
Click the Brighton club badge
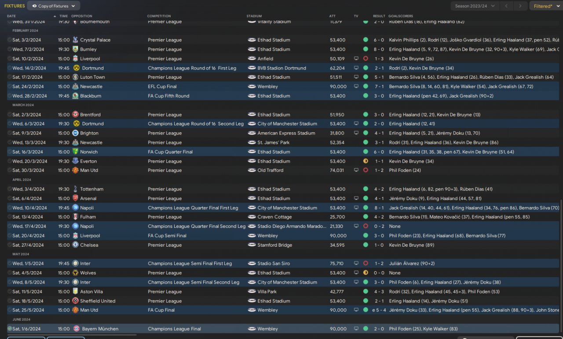click(75, 133)
